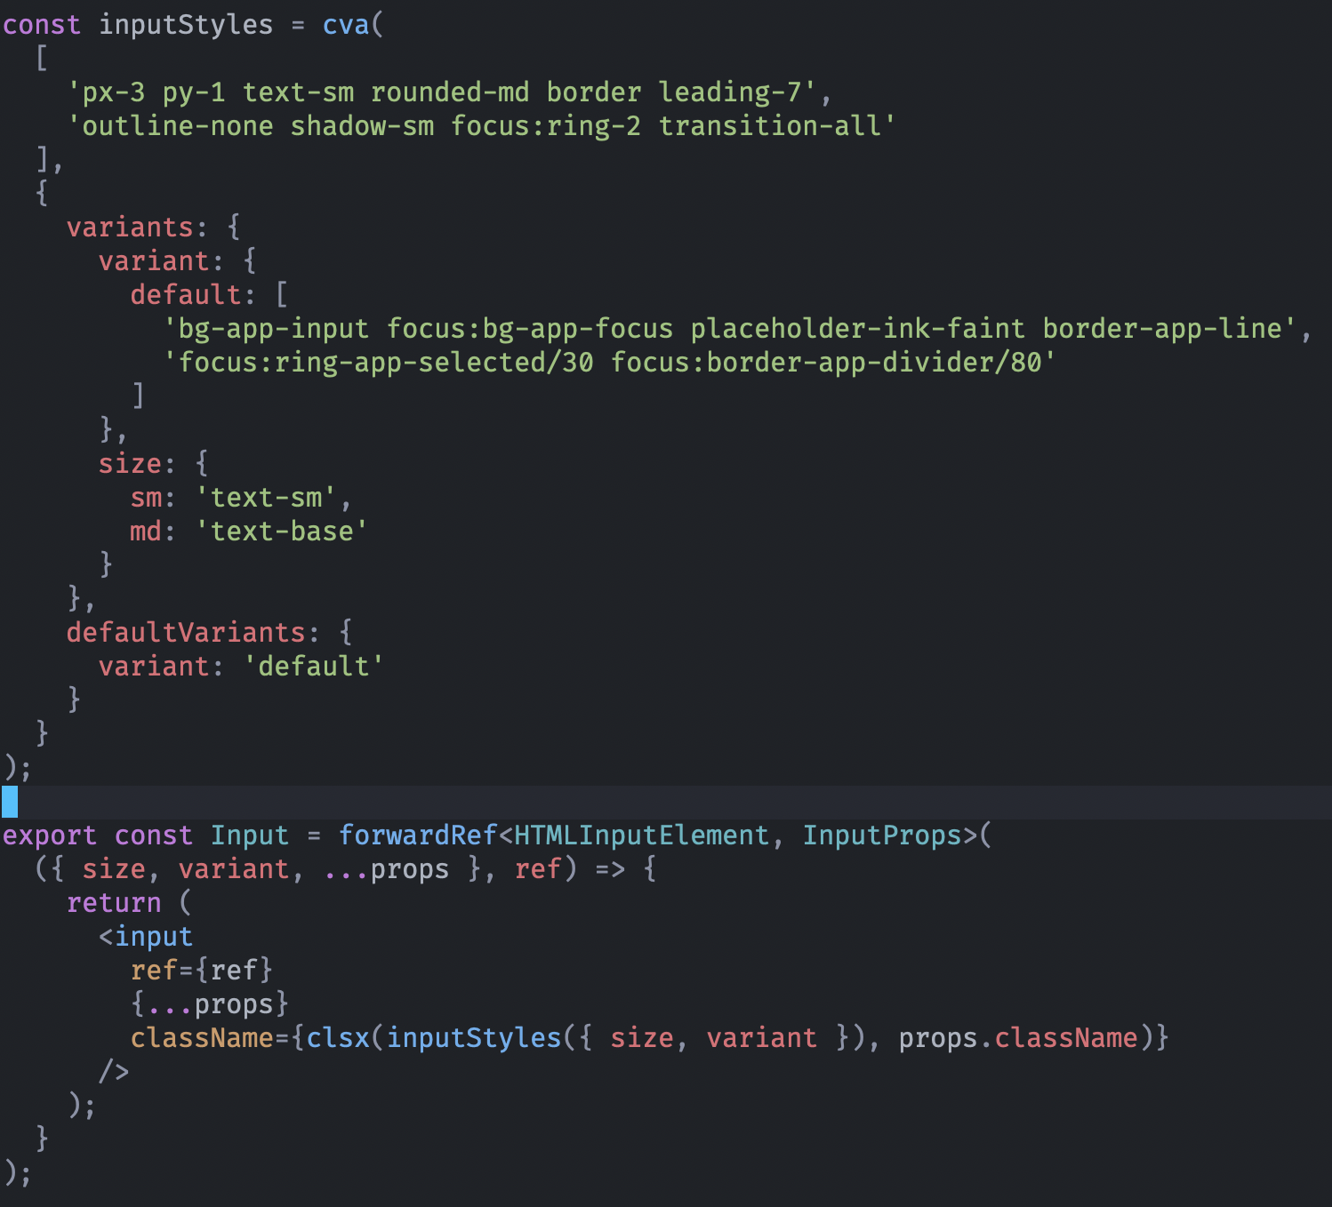
Task: Click the md: key
Action: (153, 532)
